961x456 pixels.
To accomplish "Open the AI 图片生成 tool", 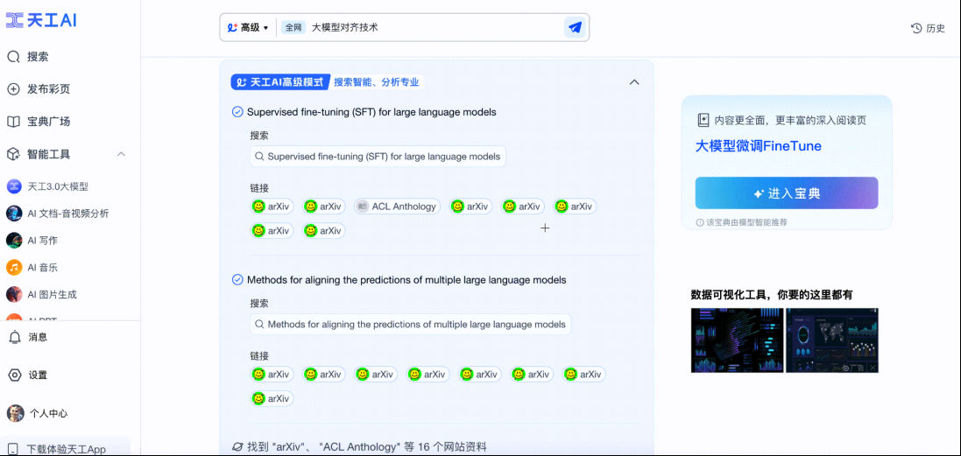I will pos(52,294).
